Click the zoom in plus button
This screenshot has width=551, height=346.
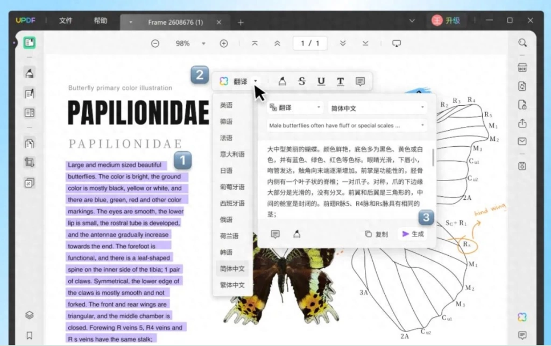(224, 44)
